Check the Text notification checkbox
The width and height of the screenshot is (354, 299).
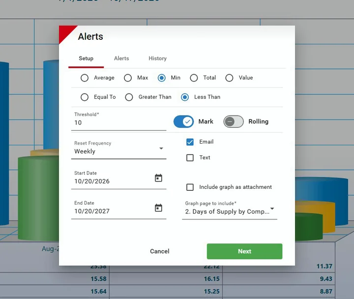point(190,158)
